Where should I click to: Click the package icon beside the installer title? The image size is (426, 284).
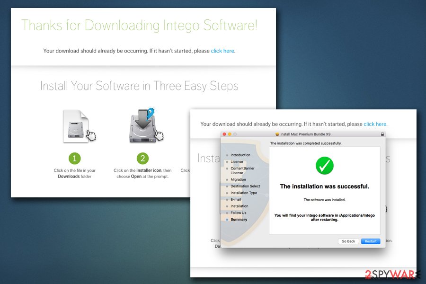pyautogui.click(x=277, y=134)
